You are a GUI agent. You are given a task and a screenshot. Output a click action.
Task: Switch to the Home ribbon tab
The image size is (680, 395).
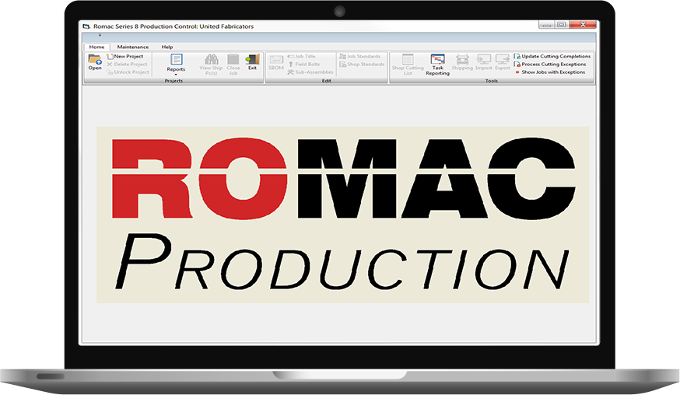coord(96,47)
